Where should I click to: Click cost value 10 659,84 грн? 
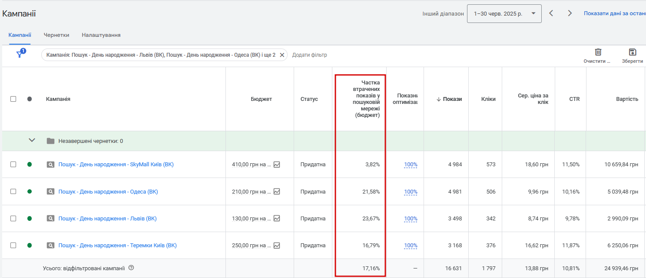click(x=621, y=165)
